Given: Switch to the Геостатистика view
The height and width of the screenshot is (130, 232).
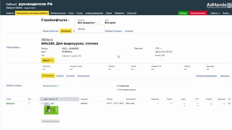Looking at the screenshot, I should pos(83,75).
